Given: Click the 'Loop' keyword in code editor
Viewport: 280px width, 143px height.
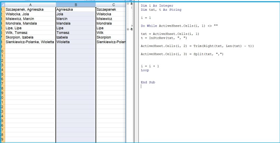Looking at the screenshot, I should (145, 70).
